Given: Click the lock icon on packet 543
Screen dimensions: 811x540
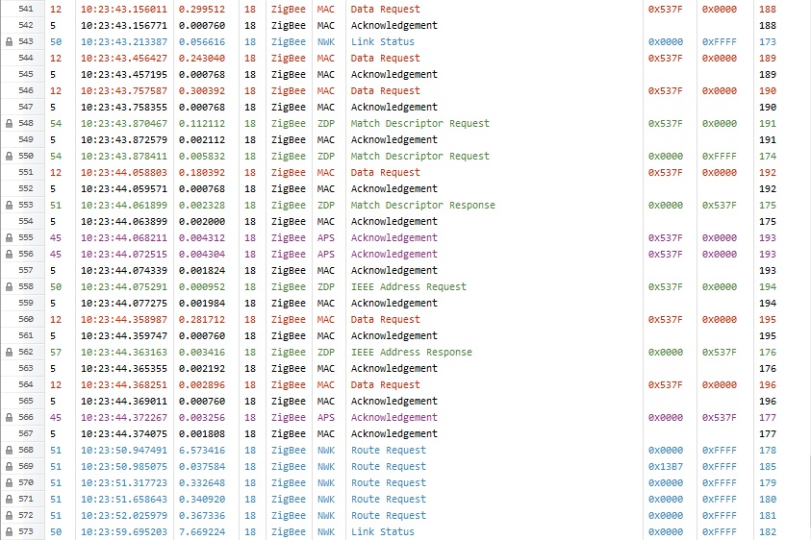Looking at the screenshot, I should click(9, 42).
